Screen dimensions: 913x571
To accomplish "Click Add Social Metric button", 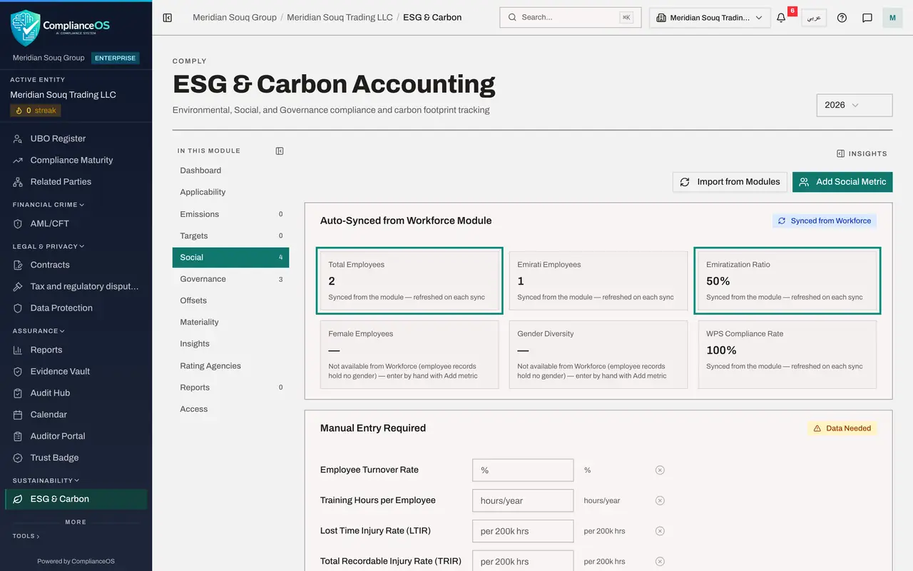I will click(x=842, y=182).
